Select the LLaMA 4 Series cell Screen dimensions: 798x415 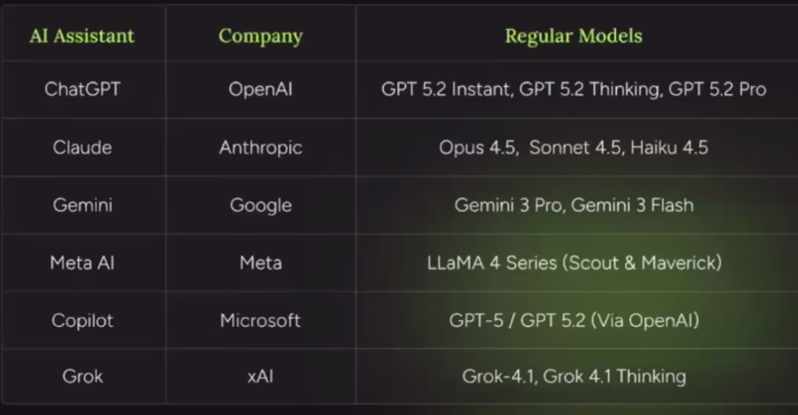click(574, 262)
